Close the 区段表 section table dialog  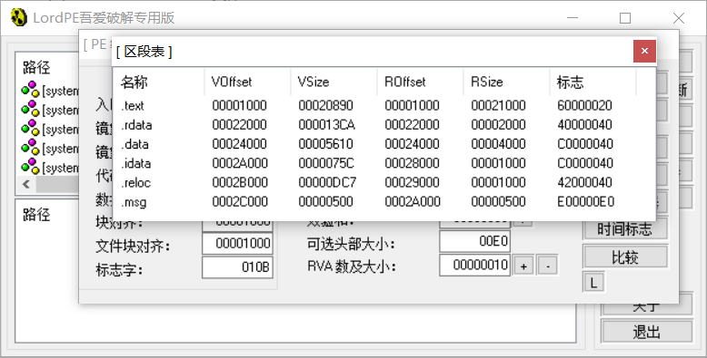644,51
